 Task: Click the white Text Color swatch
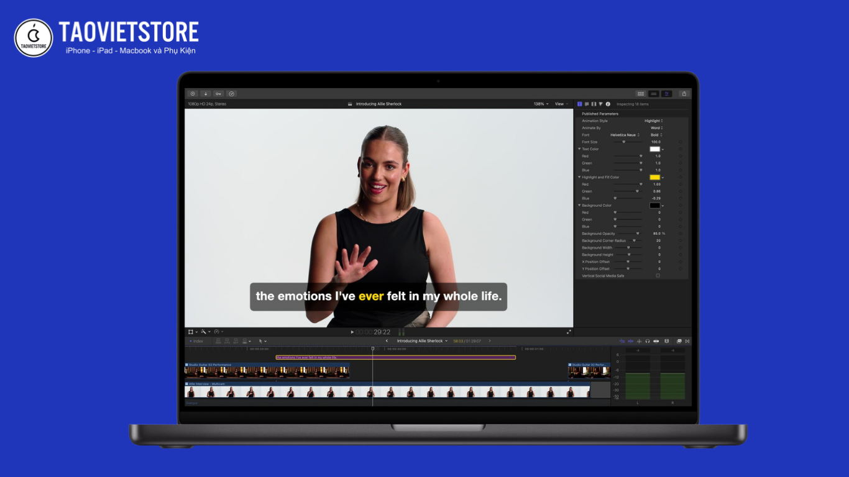coord(655,149)
